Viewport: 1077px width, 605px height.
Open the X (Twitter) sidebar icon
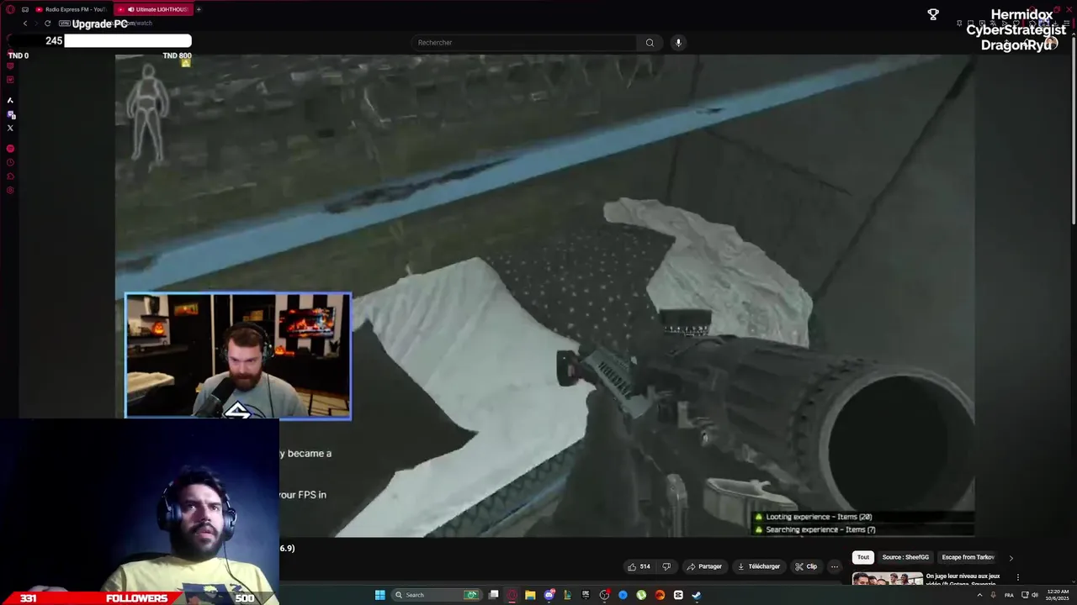[10, 128]
